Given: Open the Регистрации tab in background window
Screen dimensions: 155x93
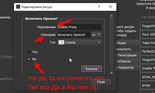Looking at the screenshot, I should pos(128,55).
